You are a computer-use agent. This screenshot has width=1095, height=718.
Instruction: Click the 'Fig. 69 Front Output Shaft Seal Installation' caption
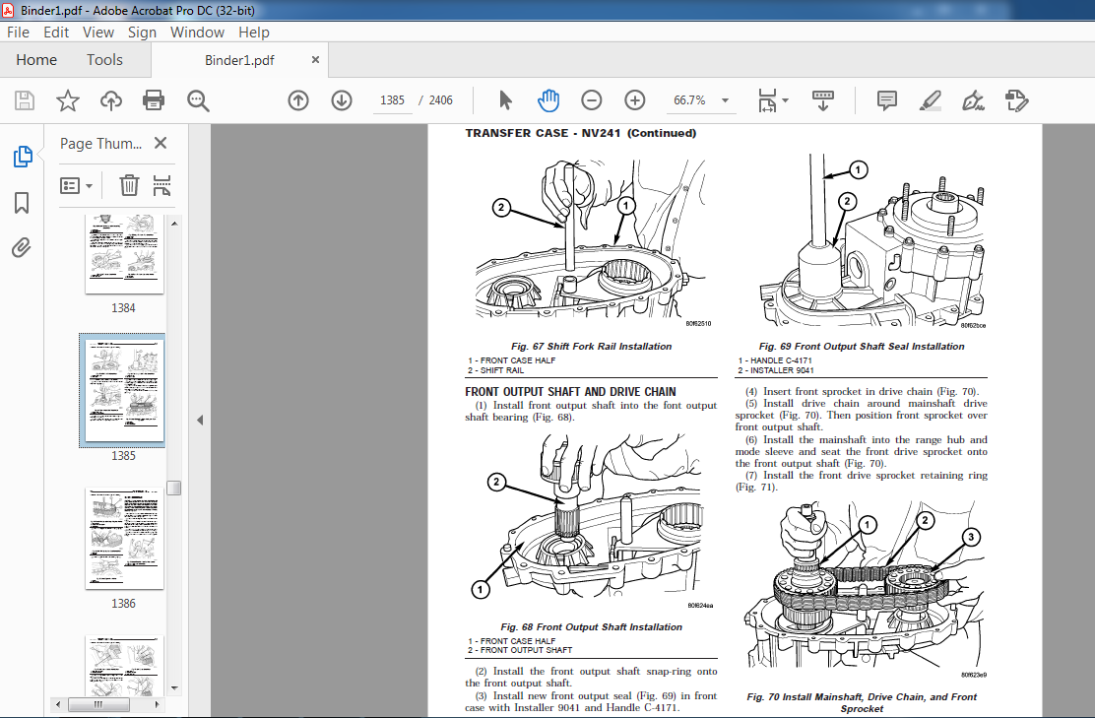862,347
